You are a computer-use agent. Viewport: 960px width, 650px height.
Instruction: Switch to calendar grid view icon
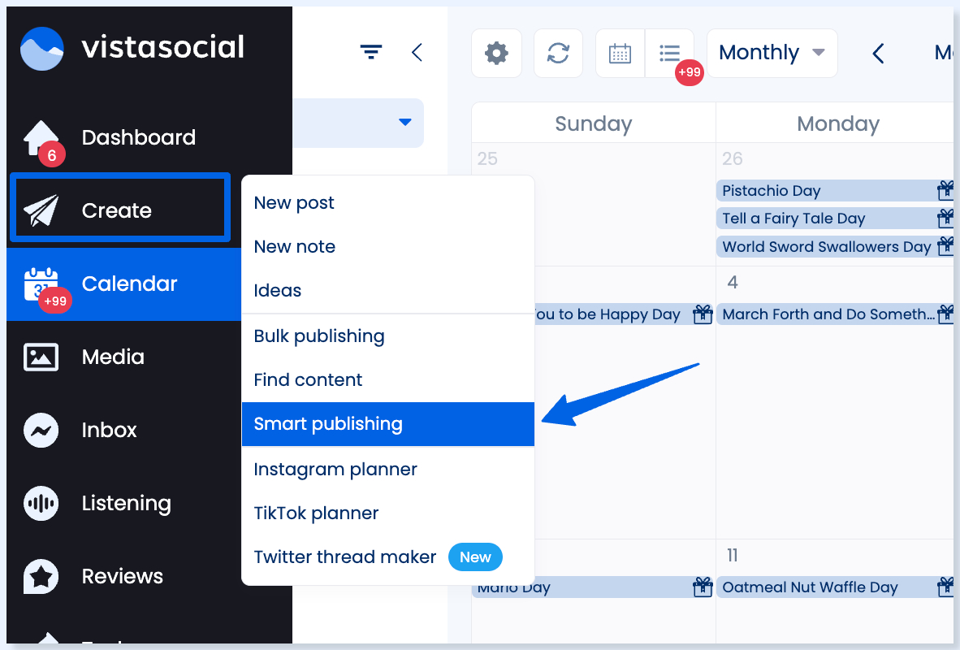coord(621,54)
